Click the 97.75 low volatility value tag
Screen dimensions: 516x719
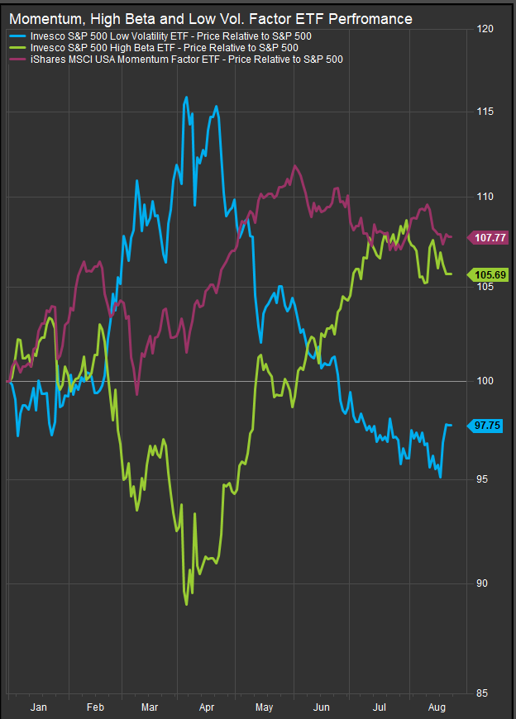click(488, 426)
